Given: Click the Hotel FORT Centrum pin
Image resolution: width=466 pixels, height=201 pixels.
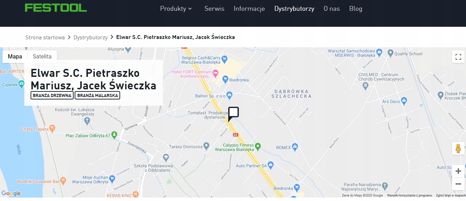Looking at the screenshot, I should point(215,73).
